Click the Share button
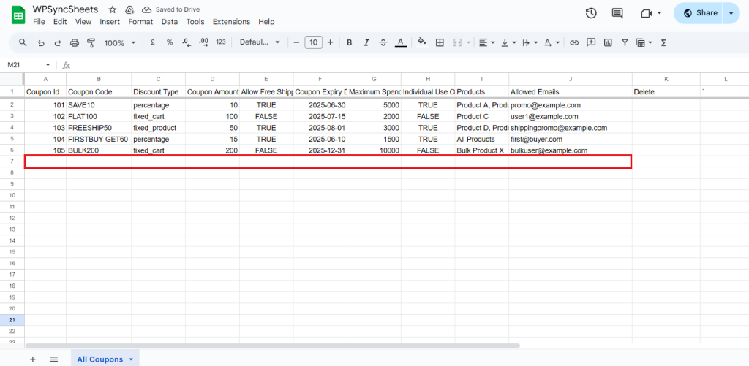This screenshot has height=366, width=749. click(x=700, y=13)
